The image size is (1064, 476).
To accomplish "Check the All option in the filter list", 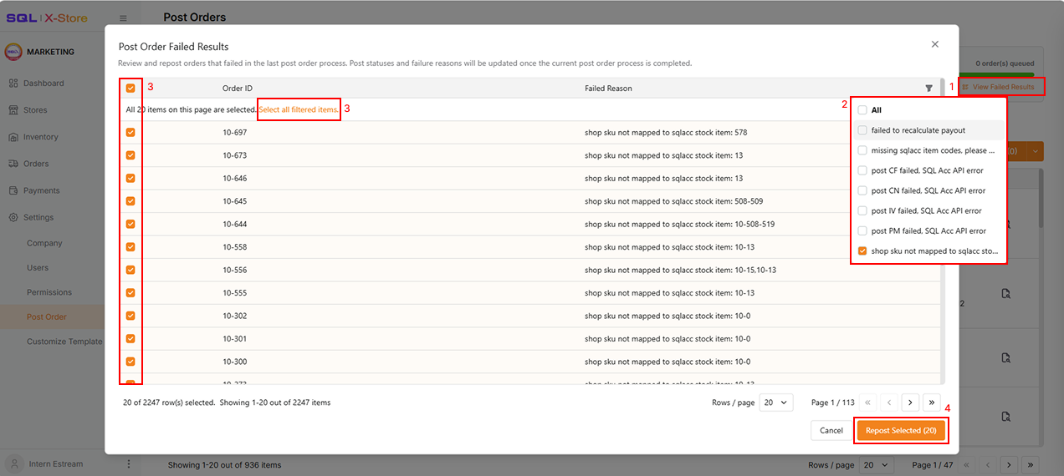I will coord(862,110).
